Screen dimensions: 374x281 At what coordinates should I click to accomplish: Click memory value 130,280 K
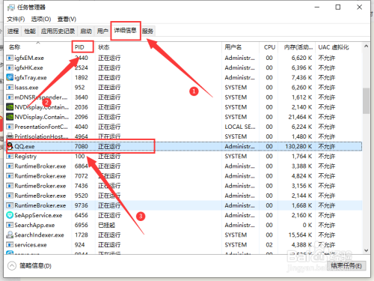[x=298, y=146]
